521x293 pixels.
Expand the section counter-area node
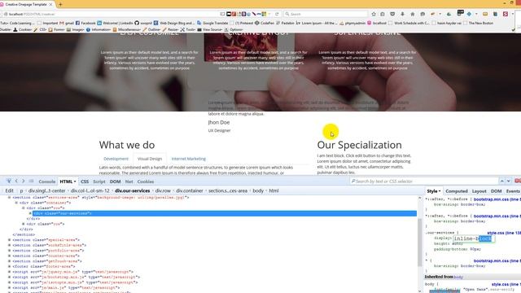(x=9, y=256)
